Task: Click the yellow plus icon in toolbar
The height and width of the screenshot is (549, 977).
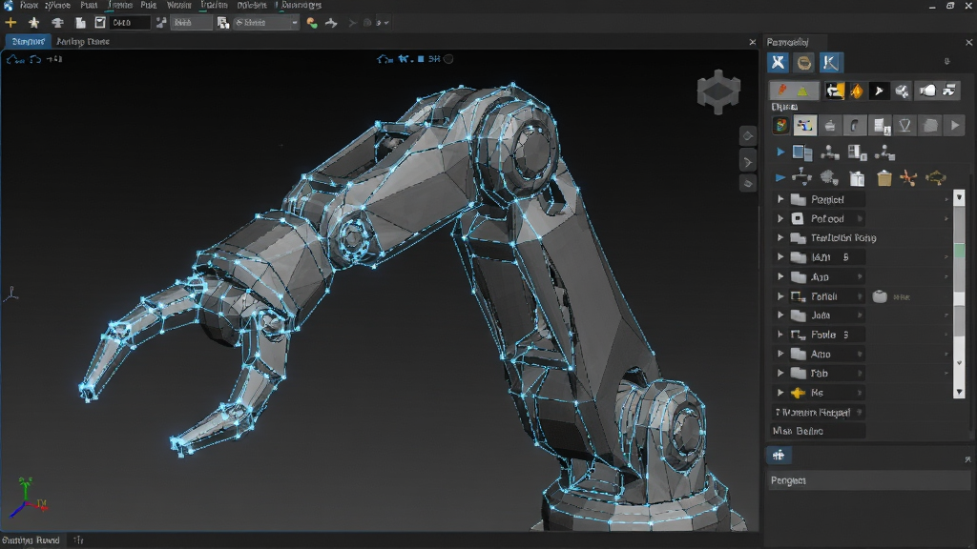Action: [x=10, y=23]
